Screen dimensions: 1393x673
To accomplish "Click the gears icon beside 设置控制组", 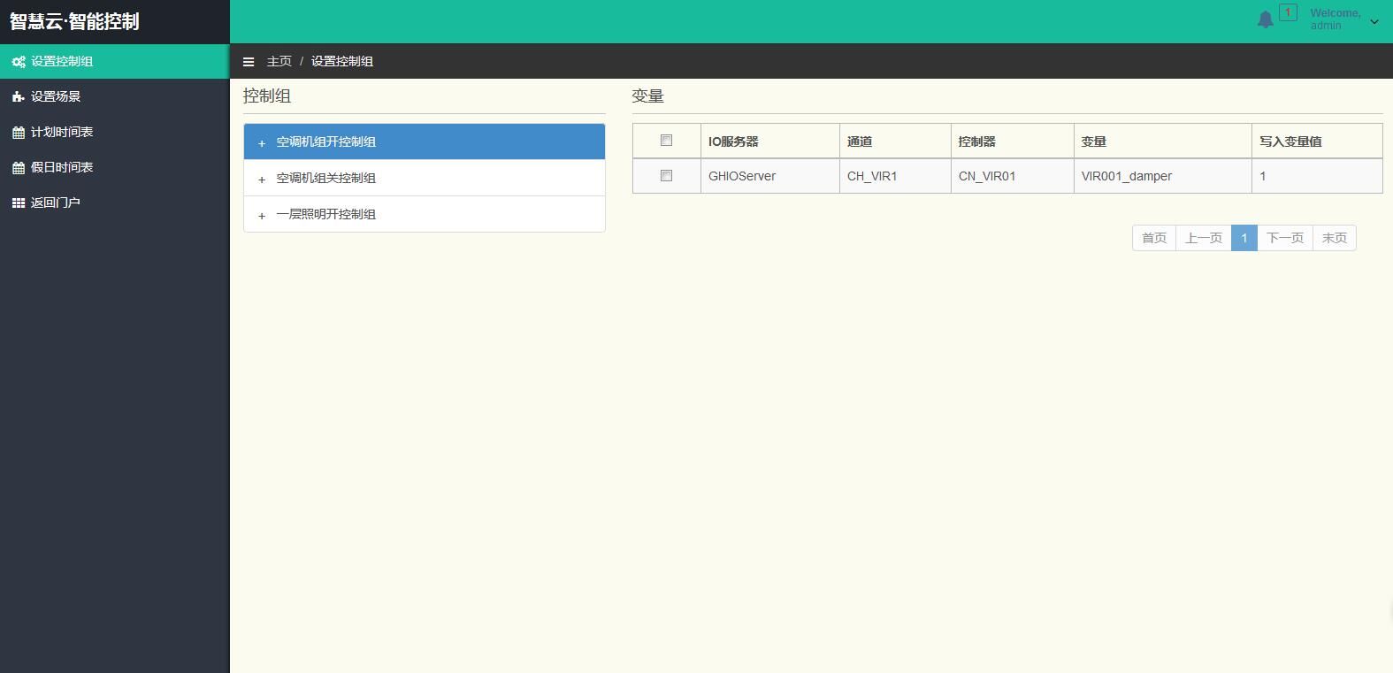I will (18, 62).
